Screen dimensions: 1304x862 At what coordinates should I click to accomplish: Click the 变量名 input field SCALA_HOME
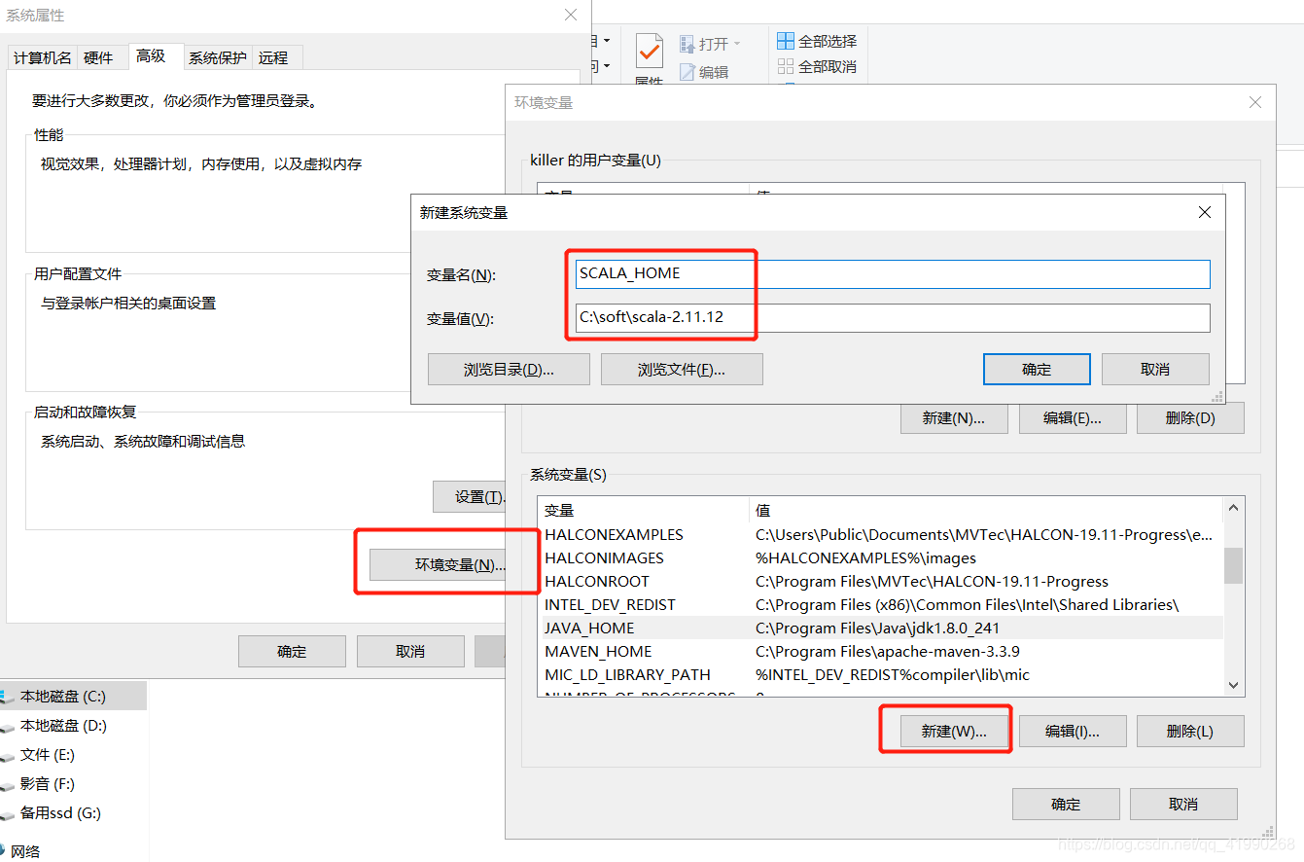point(893,273)
